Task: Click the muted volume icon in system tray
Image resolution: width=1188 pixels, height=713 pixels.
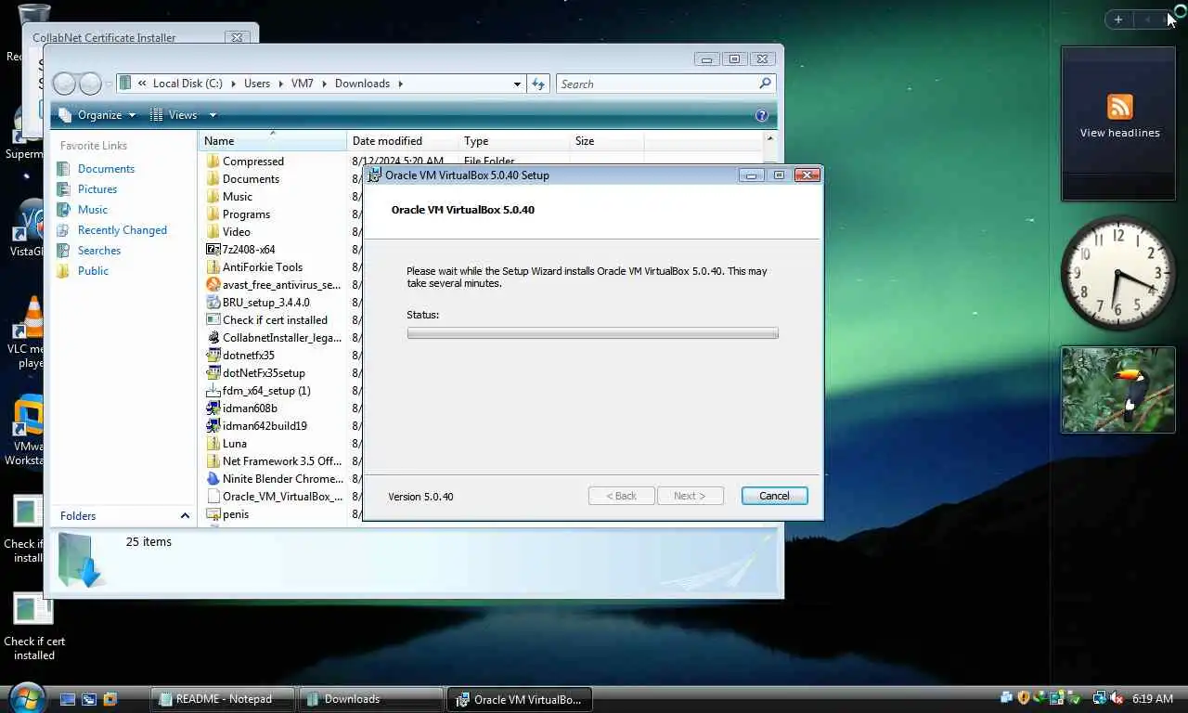Action: point(1117,698)
